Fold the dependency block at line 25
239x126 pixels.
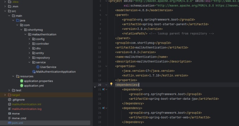[106, 108]
